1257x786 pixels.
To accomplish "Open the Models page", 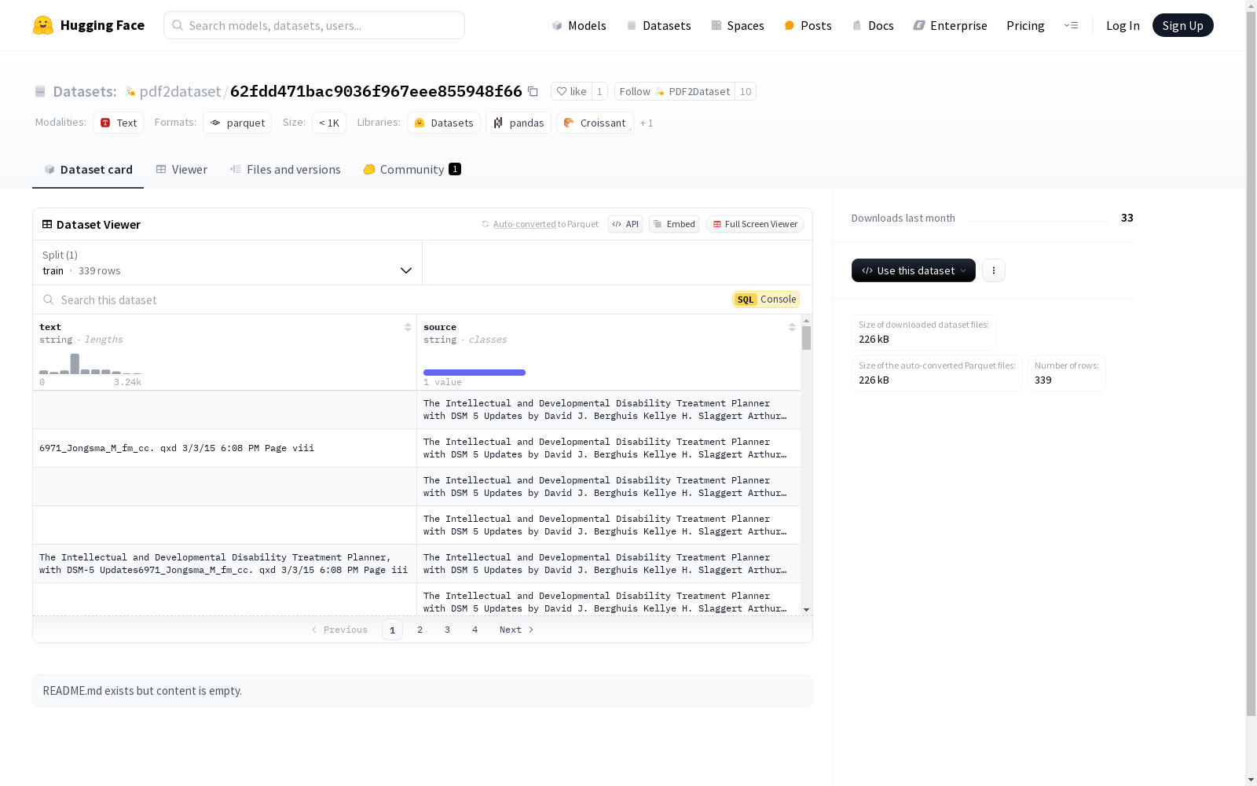I will 579,25.
